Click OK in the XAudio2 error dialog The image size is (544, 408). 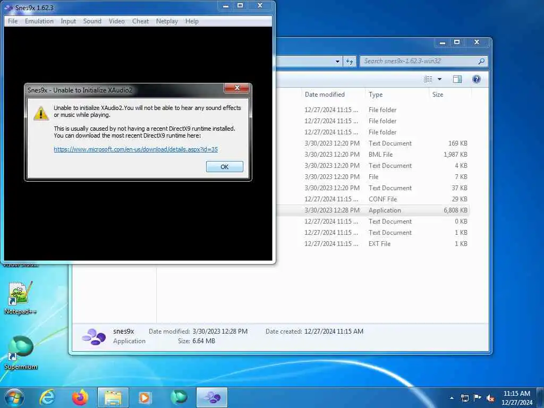tap(225, 166)
